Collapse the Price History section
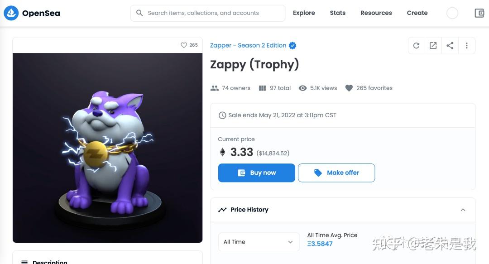The height and width of the screenshot is (264, 489). 463,210
